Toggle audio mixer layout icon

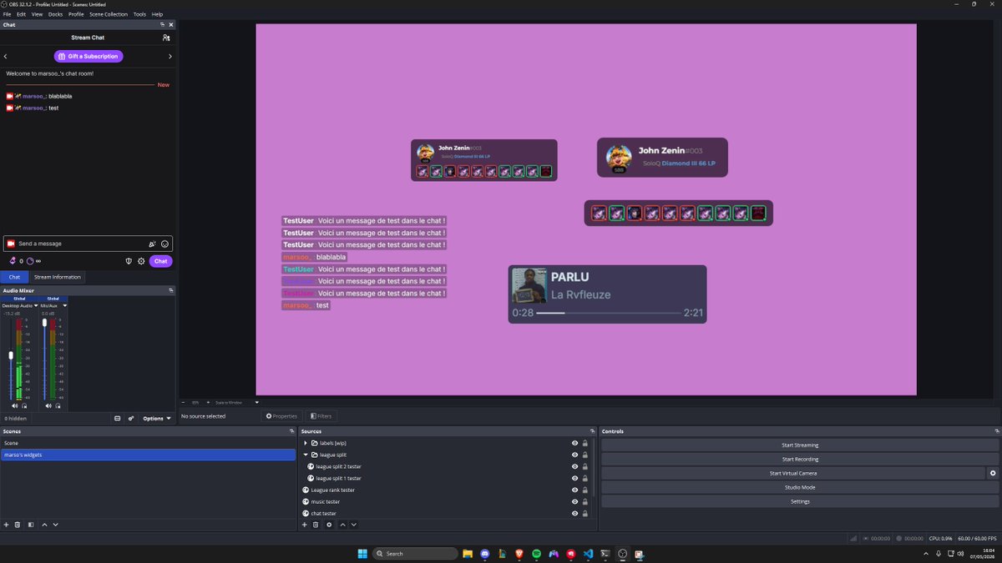(118, 418)
